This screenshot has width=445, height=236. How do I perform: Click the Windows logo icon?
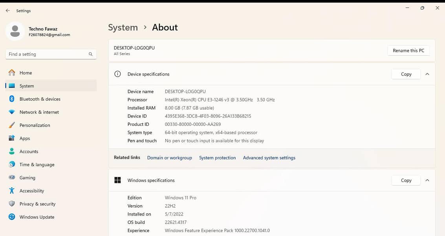[117, 180]
